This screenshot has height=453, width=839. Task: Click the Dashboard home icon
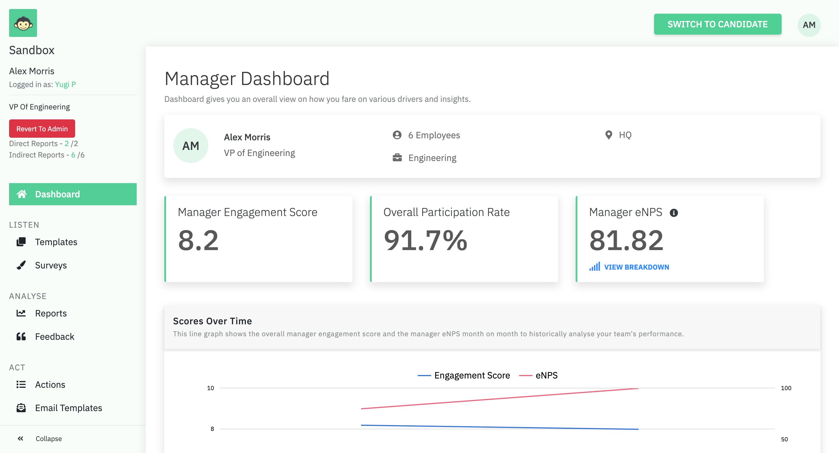pos(22,194)
